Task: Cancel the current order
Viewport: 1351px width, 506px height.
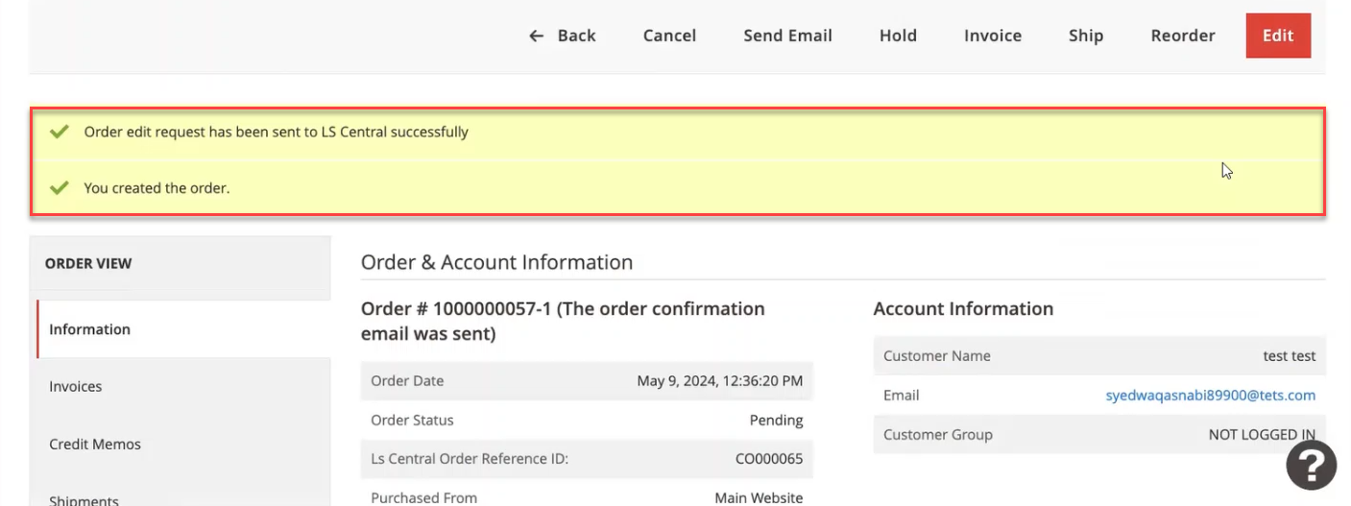Action: [x=669, y=36]
